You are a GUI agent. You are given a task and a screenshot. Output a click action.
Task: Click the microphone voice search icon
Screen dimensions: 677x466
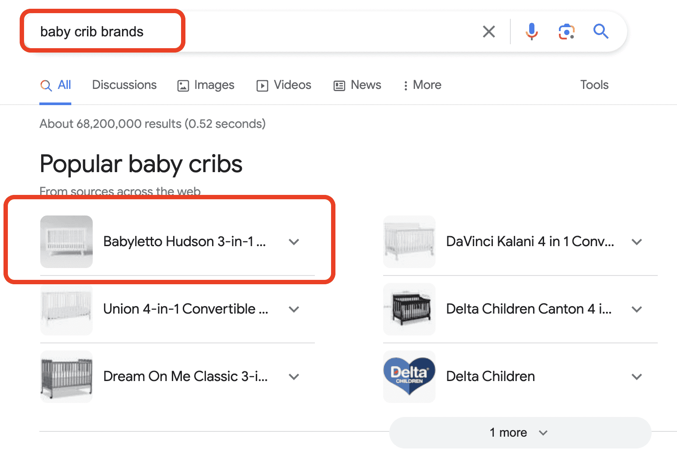pyautogui.click(x=531, y=31)
